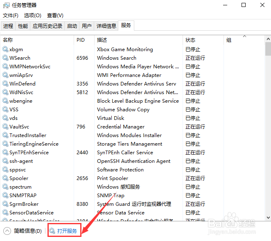This screenshot has width=271, height=241.
Task: Click the 简略信息(D) button
Action: (28, 231)
